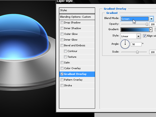The image size is (156, 117).
Task: Turn on the Satin checkbox
Action: tap(62, 63)
